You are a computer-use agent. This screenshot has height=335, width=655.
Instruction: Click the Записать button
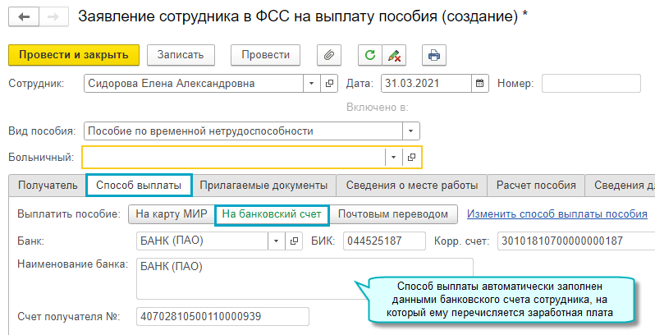(x=181, y=55)
